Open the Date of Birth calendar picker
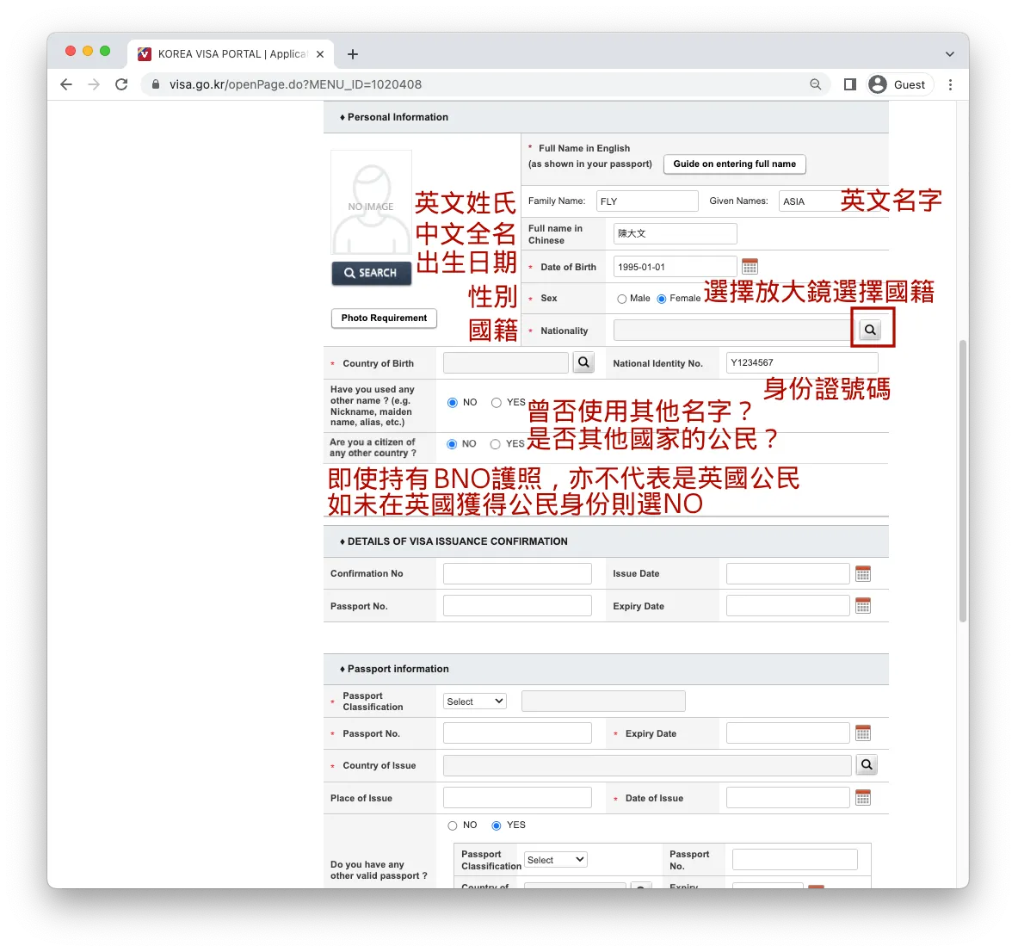Image resolution: width=1018 pixels, height=952 pixels. (750, 266)
